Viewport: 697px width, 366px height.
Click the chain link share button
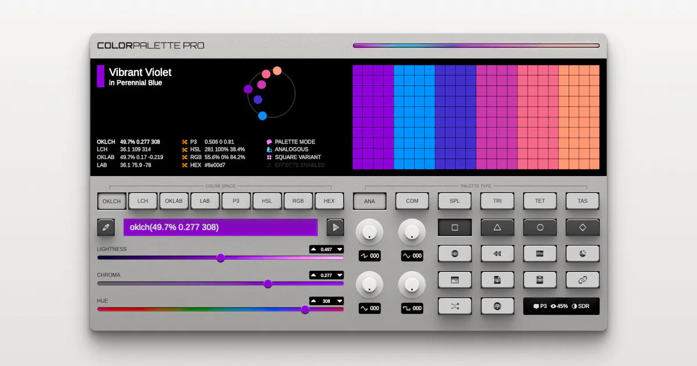click(583, 280)
